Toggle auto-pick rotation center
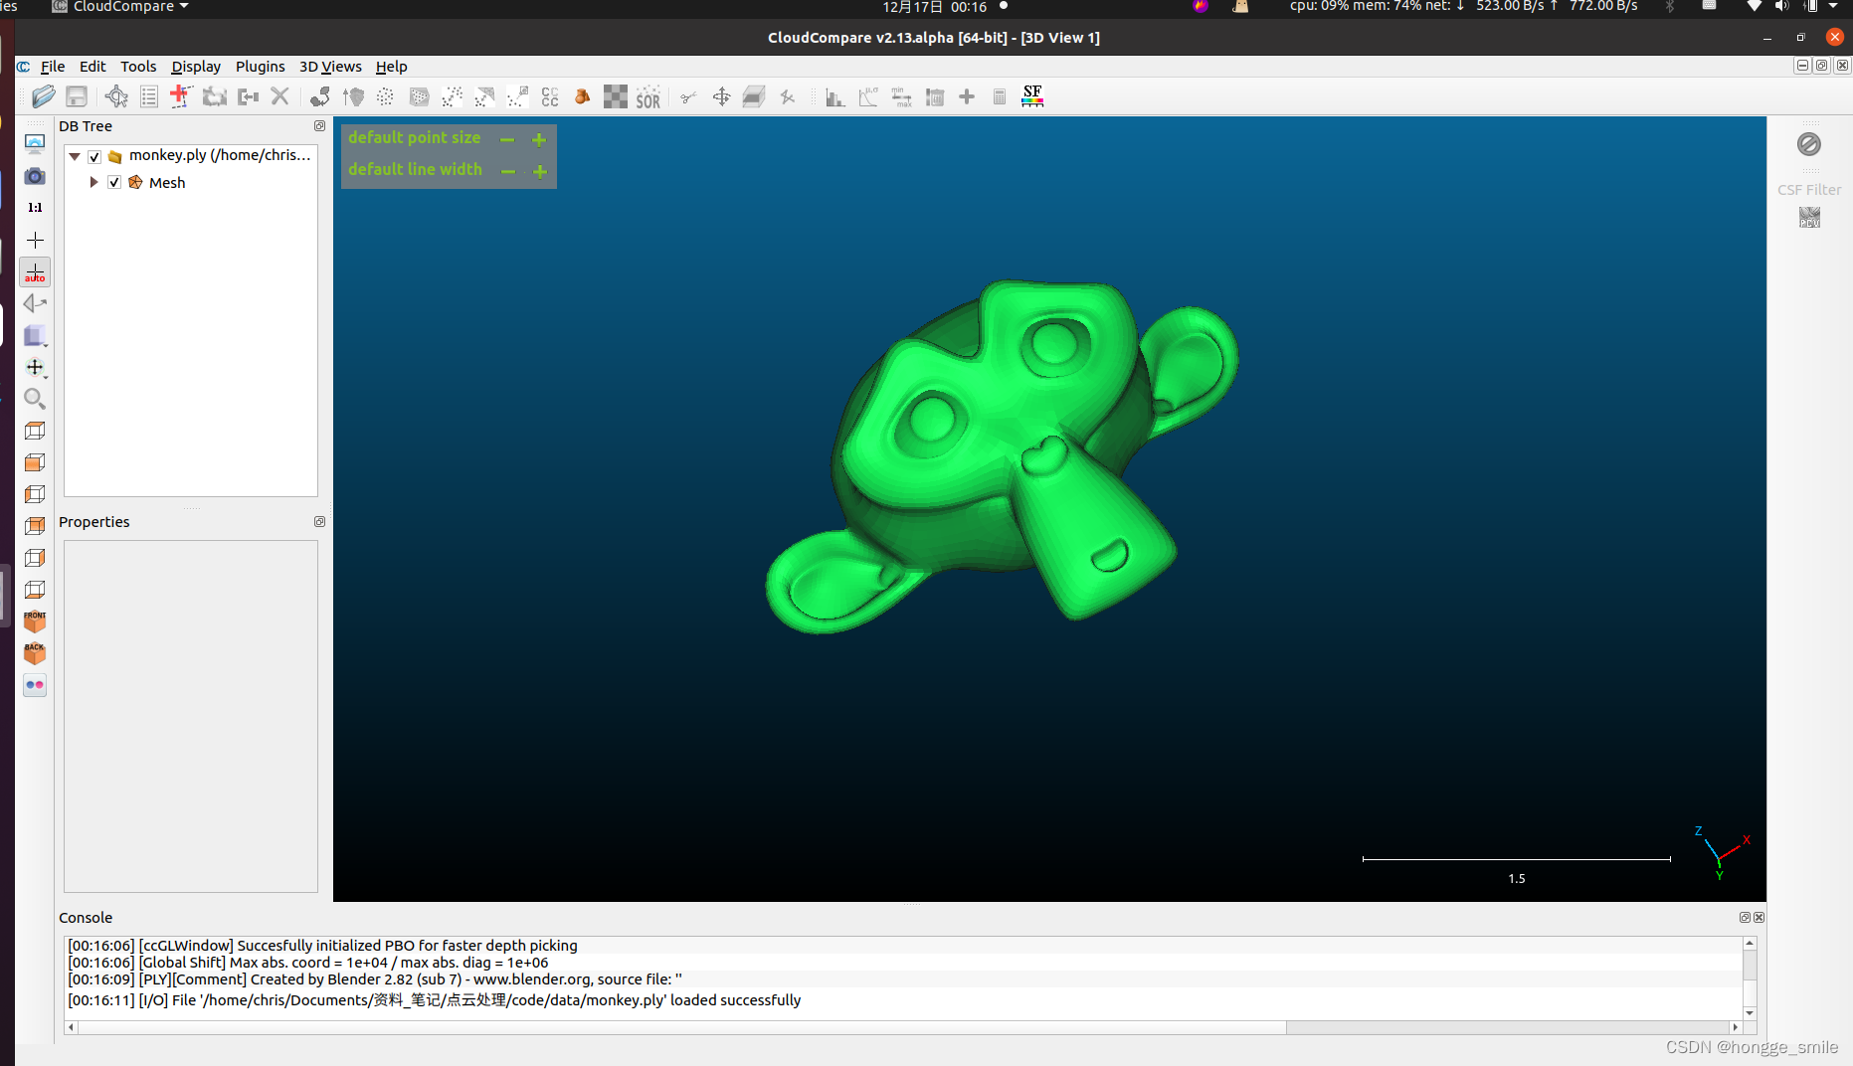This screenshot has width=1853, height=1066. click(x=35, y=272)
